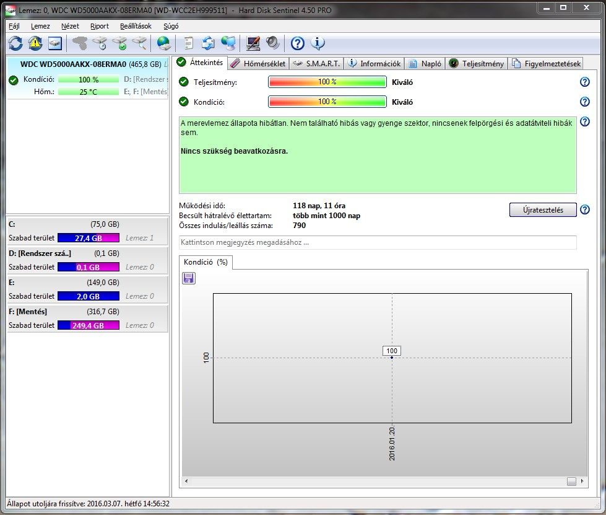606x515 pixels.
Task: Click status bar text Állapot utoljára frissítve
Action: [x=88, y=503]
